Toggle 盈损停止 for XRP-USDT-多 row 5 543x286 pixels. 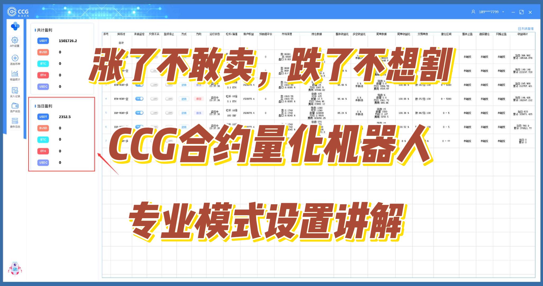click(x=169, y=113)
